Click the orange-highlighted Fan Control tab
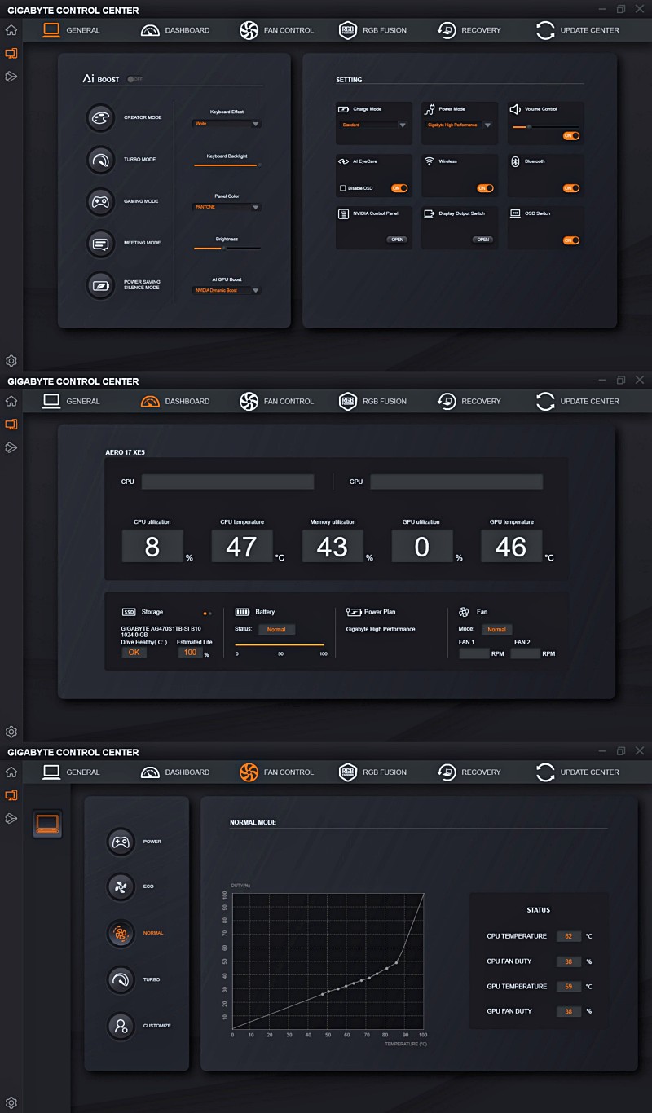 (x=276, y=772)
